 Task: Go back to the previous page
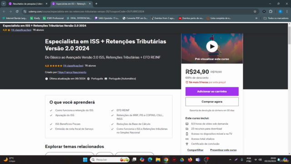point(4,11)
